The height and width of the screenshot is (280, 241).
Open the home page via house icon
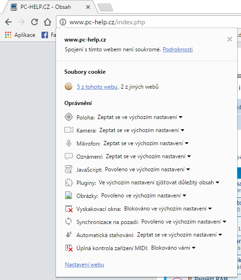click(48, 22)
